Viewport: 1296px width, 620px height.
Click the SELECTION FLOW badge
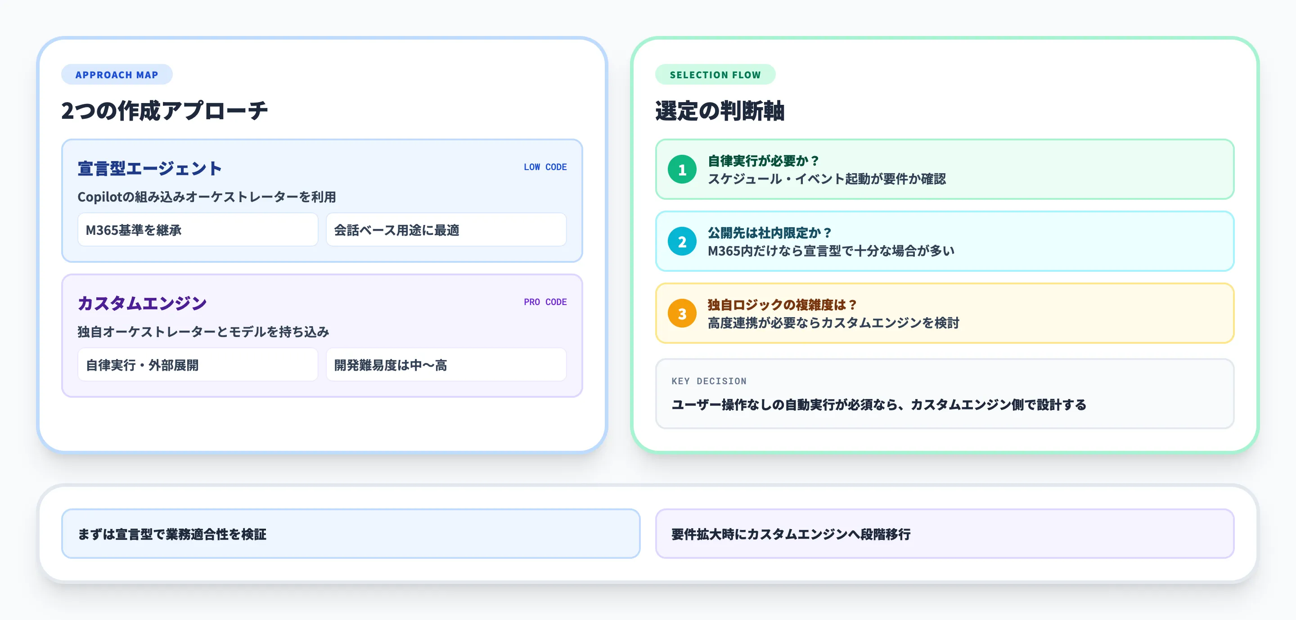pos(715,74)
